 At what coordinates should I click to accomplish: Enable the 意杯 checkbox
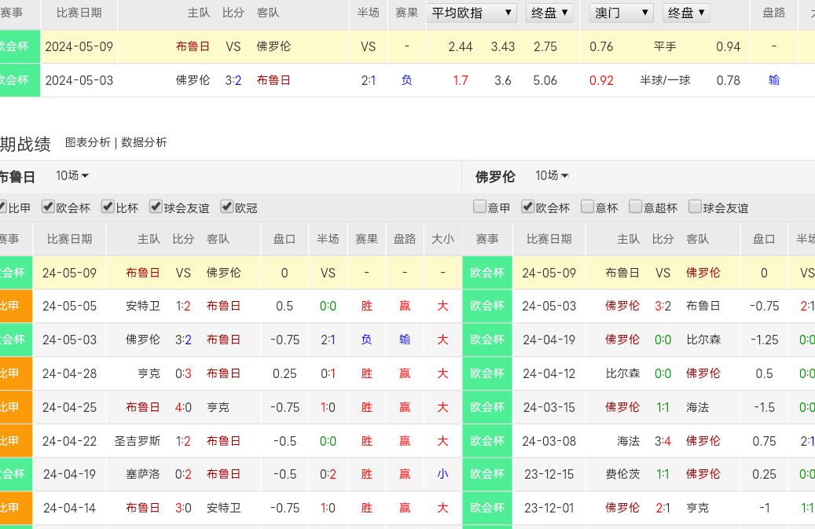click(x=587, y=207)
